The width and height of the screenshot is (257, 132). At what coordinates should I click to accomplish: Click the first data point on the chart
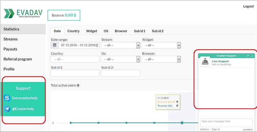(x=71, y=123)
